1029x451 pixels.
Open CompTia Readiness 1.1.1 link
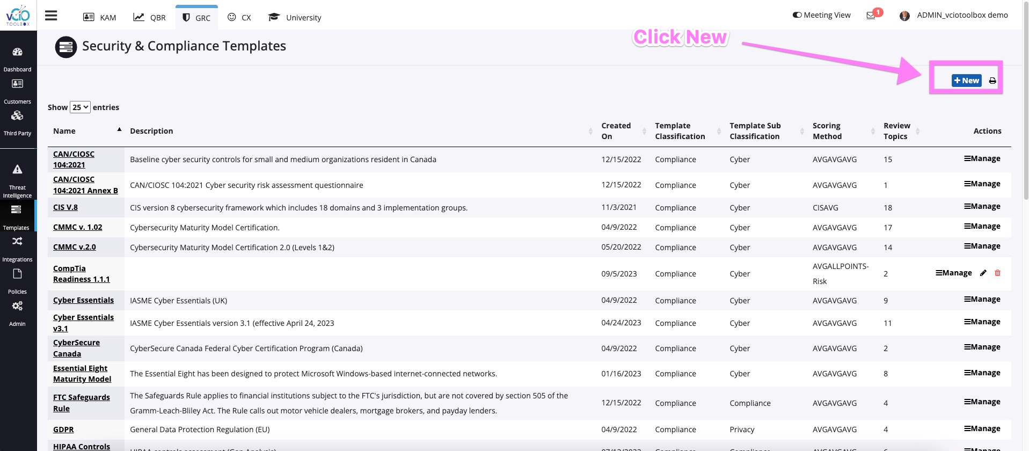(82, 274)
